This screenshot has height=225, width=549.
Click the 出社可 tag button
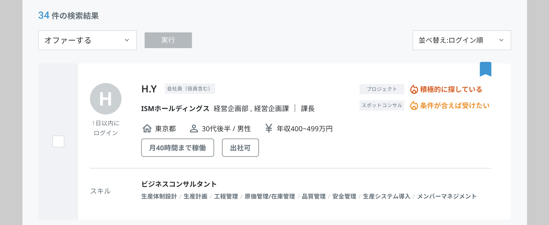coord(240,148)
